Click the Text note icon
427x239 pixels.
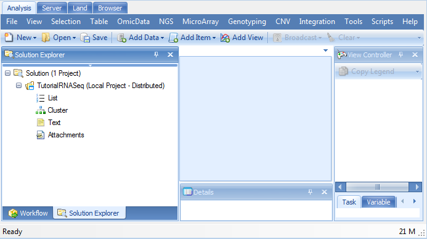[41, 122]
